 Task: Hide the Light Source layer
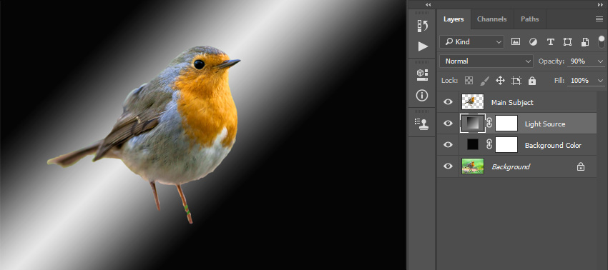pos(448,123)
